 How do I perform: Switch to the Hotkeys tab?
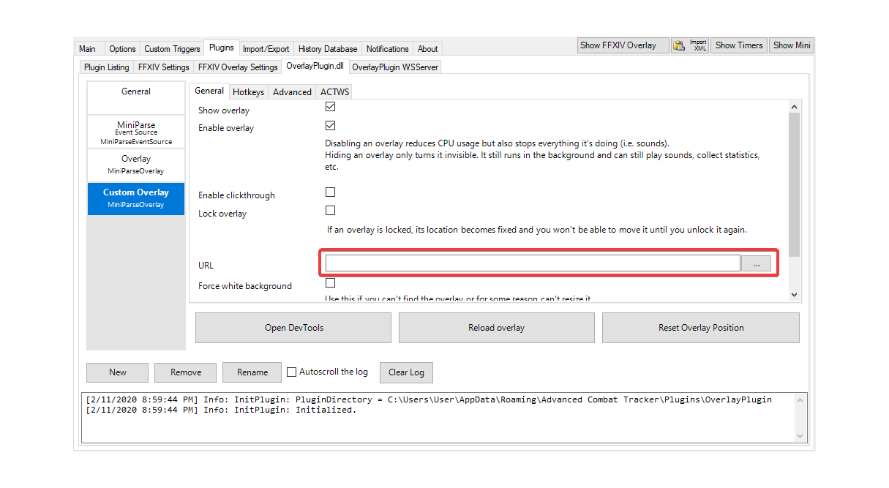tap(248, 91)
